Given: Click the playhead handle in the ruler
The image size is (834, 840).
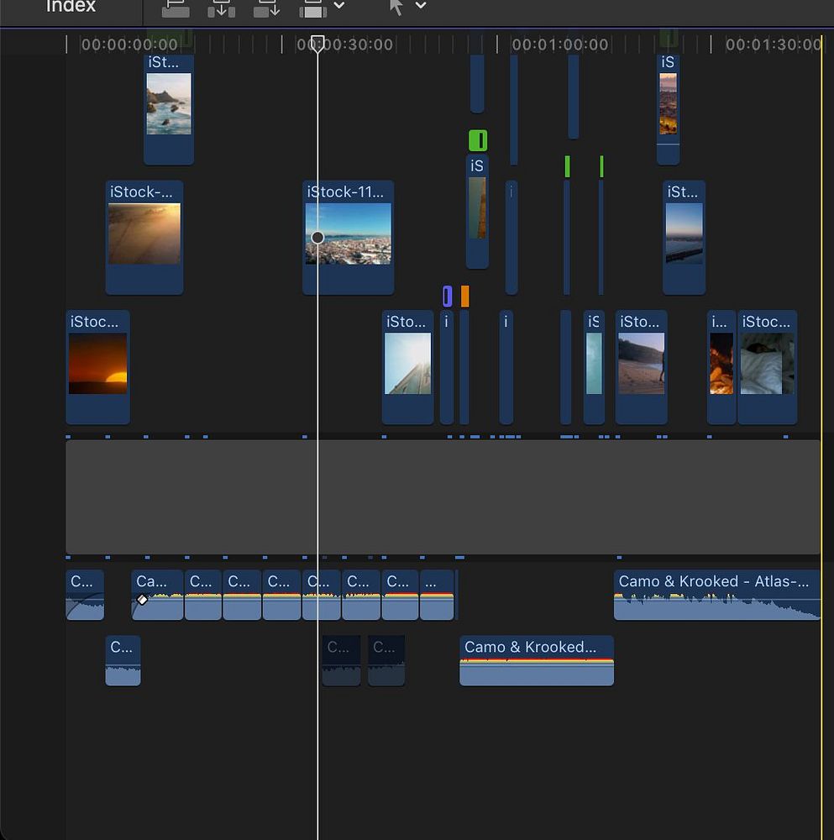Looking at the screenshot, I should (x=317, y=43).
